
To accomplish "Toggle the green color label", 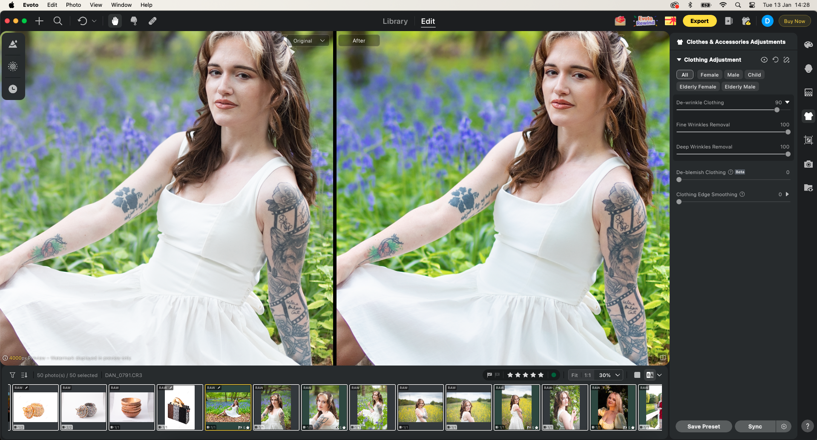I will (554, 375).
